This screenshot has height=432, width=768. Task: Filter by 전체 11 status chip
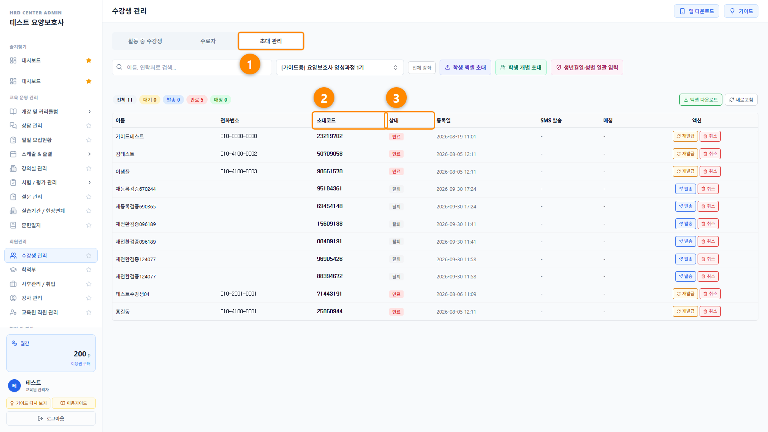[124, 100]
